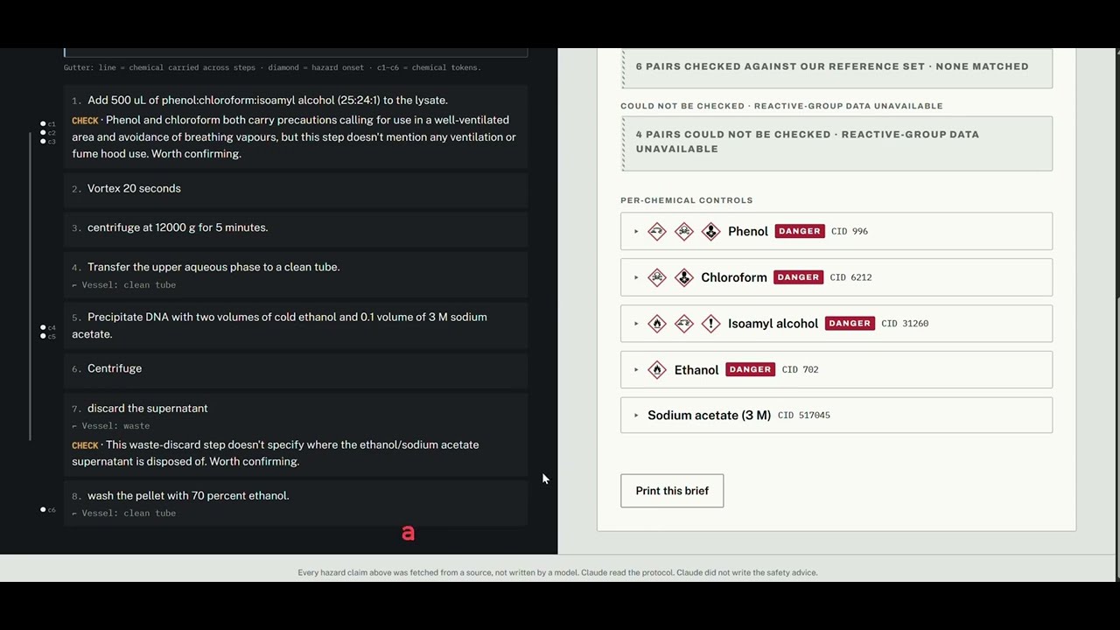The height and width of the screenshot is (630, 1120).
Task: Click Isoamyl alcohol's corrosive pictogram
Action: click(684, 324)
